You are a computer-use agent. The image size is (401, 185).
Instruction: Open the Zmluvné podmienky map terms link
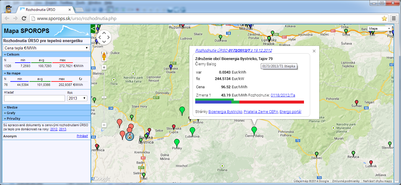346,181
